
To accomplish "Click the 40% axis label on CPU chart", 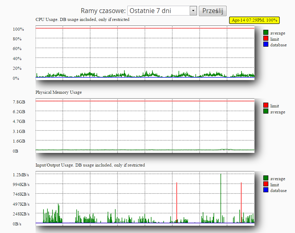I will tap(17, 59).
